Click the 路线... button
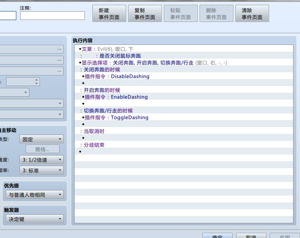This screenshot has height=238, width=300. [43, 149]
